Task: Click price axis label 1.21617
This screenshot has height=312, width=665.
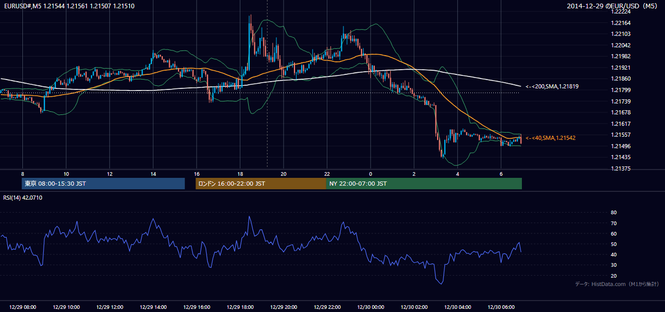Action: click(620, 124)
